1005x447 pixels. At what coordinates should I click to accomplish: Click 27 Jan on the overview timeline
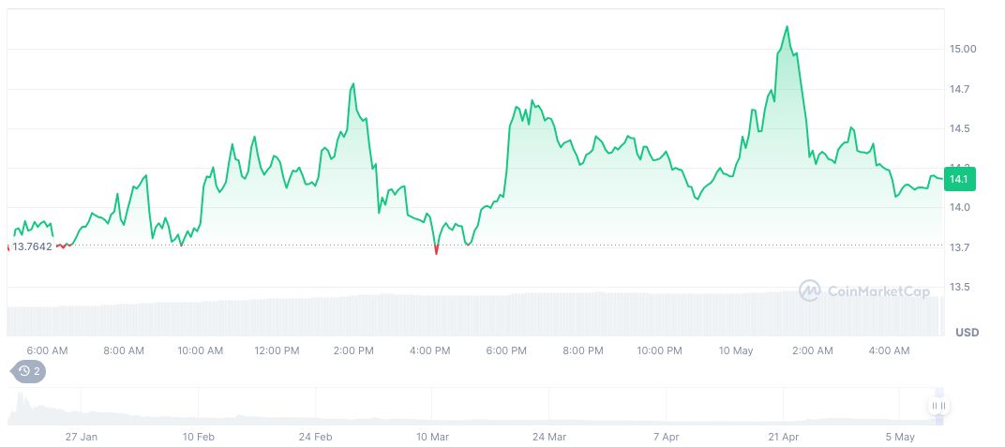82,437
